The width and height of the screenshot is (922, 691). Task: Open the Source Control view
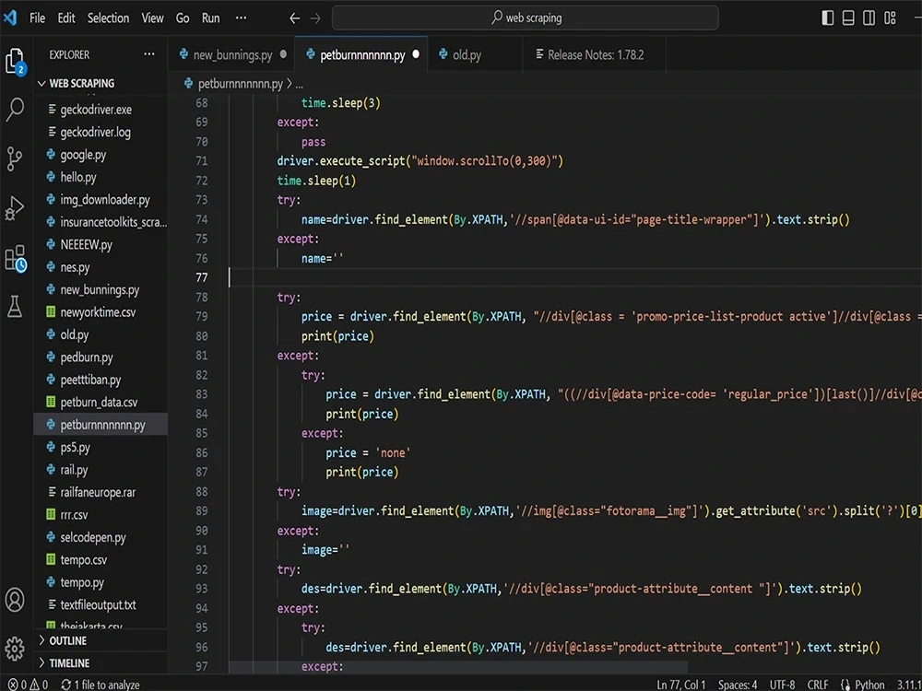point(15,158)
